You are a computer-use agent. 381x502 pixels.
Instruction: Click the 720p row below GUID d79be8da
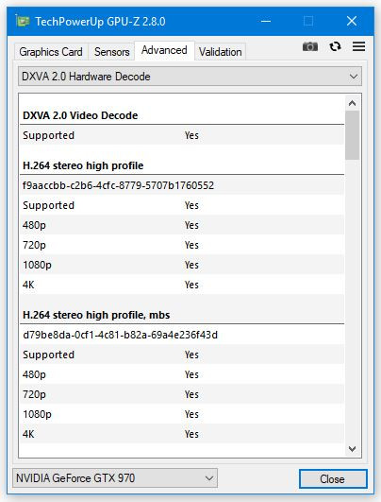[182, 394]
